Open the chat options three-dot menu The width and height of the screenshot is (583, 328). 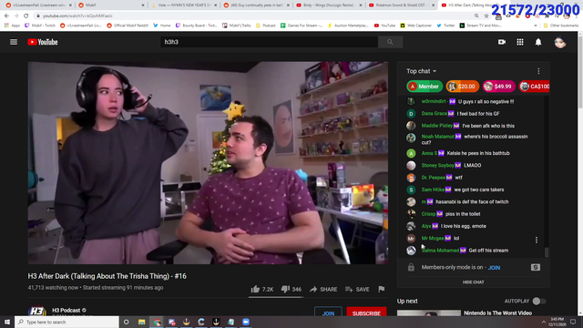(538, 71)
